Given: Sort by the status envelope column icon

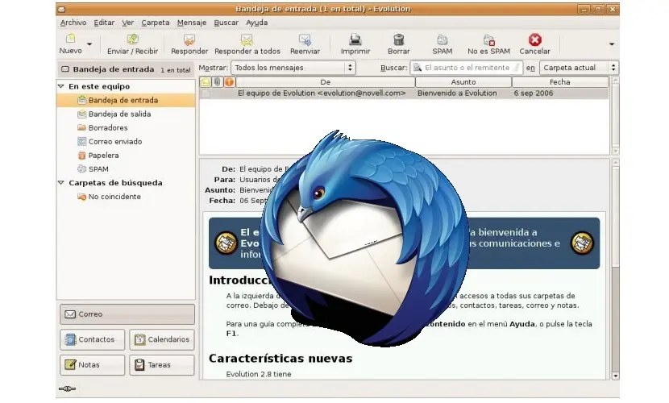Looking at the screenshot, I should click(206, 82).
